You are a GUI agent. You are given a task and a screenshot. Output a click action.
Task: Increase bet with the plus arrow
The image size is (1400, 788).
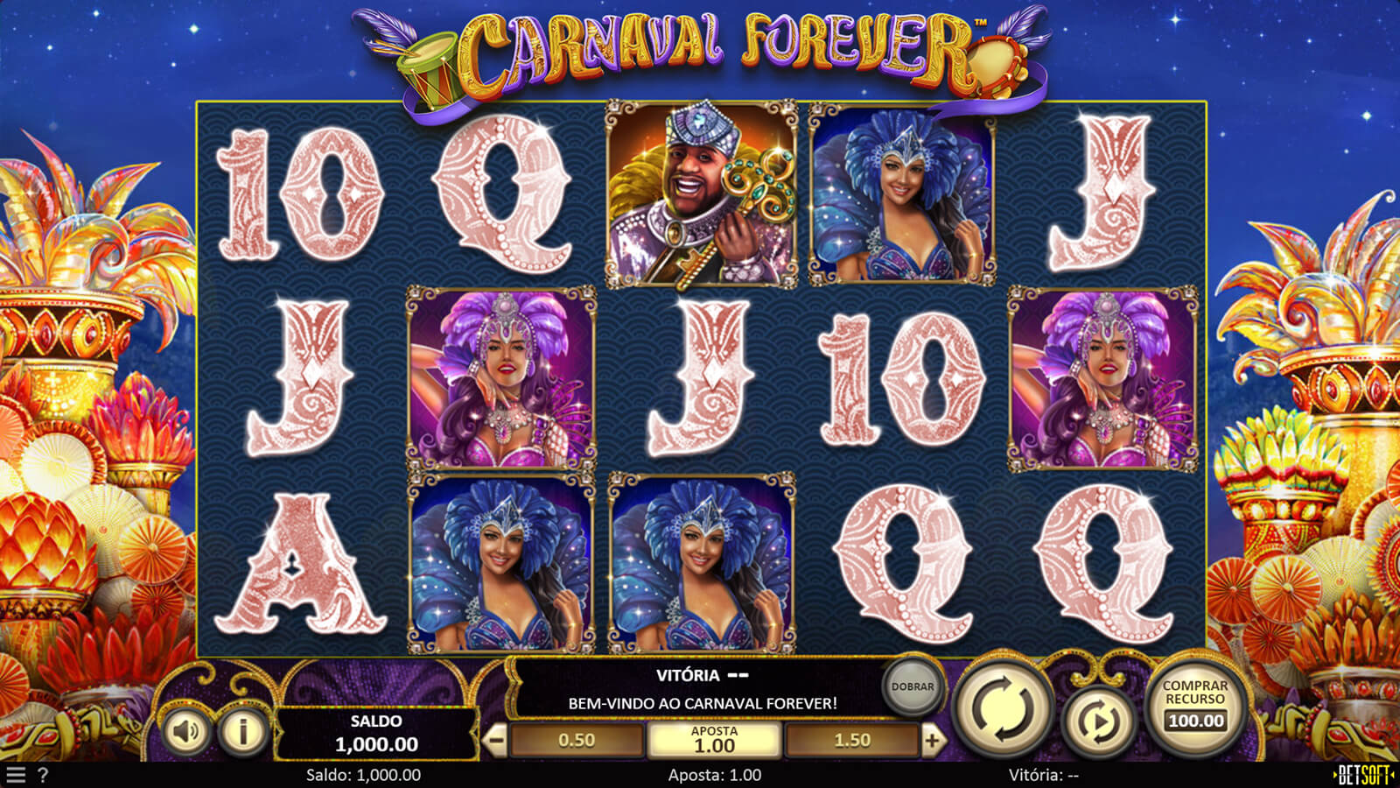click(x=933, y=741)
